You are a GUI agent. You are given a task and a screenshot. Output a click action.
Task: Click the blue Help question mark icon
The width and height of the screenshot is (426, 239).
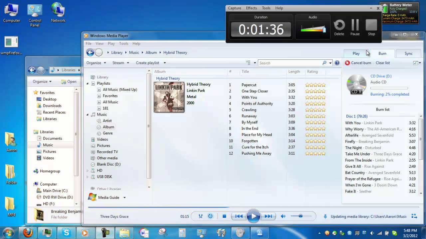(337, 63)
